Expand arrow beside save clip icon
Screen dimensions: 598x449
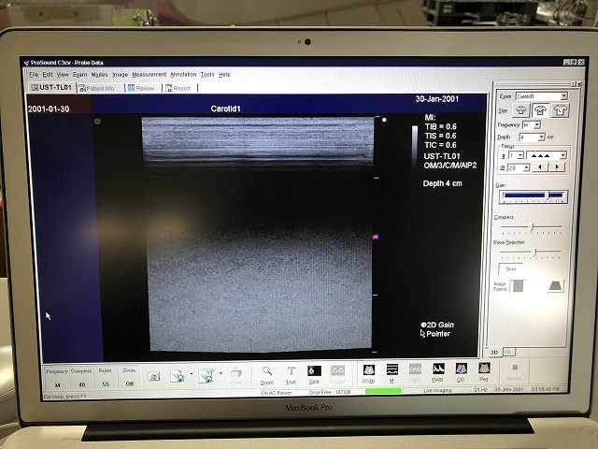point(221,373)
